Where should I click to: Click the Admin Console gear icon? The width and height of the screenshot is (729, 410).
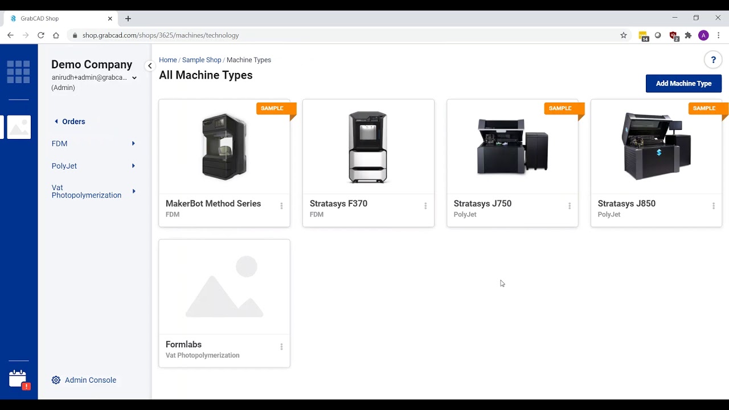click(56, 380)
